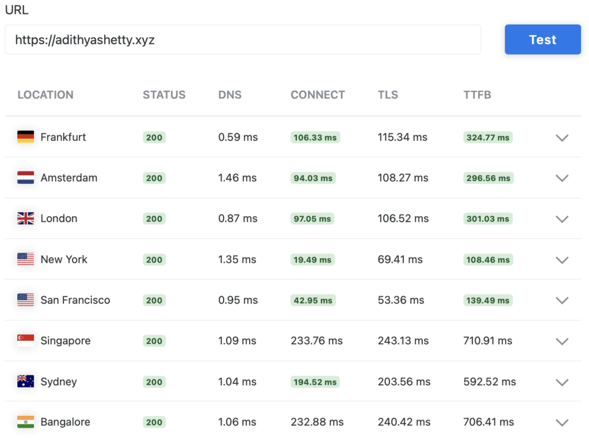Click the US flag icon for New York
The height and width of the screenshot is (441, 589).
(x=25, y=259)
